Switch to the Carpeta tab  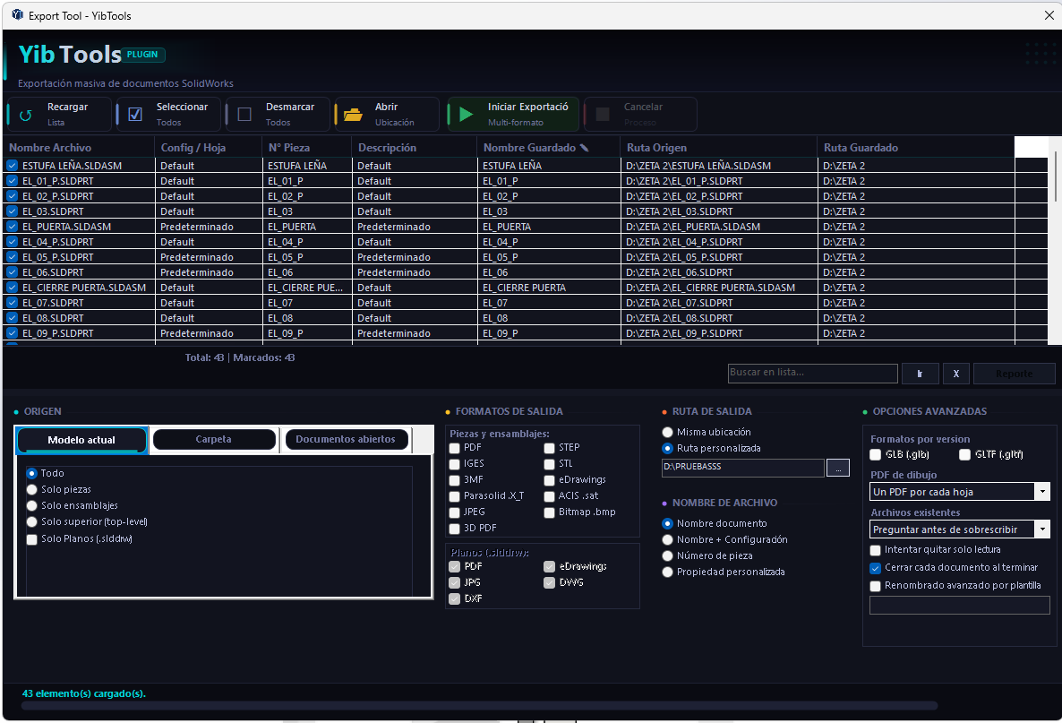click(x=213, y=439)
